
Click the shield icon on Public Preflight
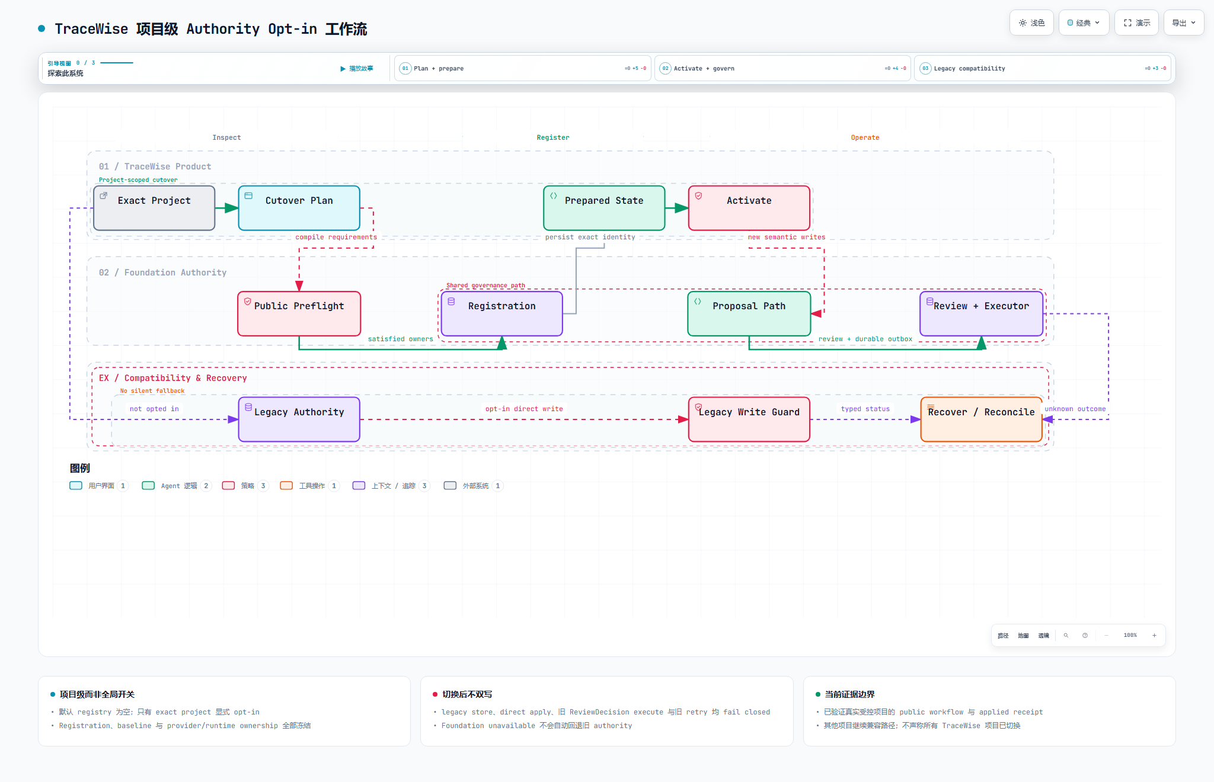tap(248, 301)
